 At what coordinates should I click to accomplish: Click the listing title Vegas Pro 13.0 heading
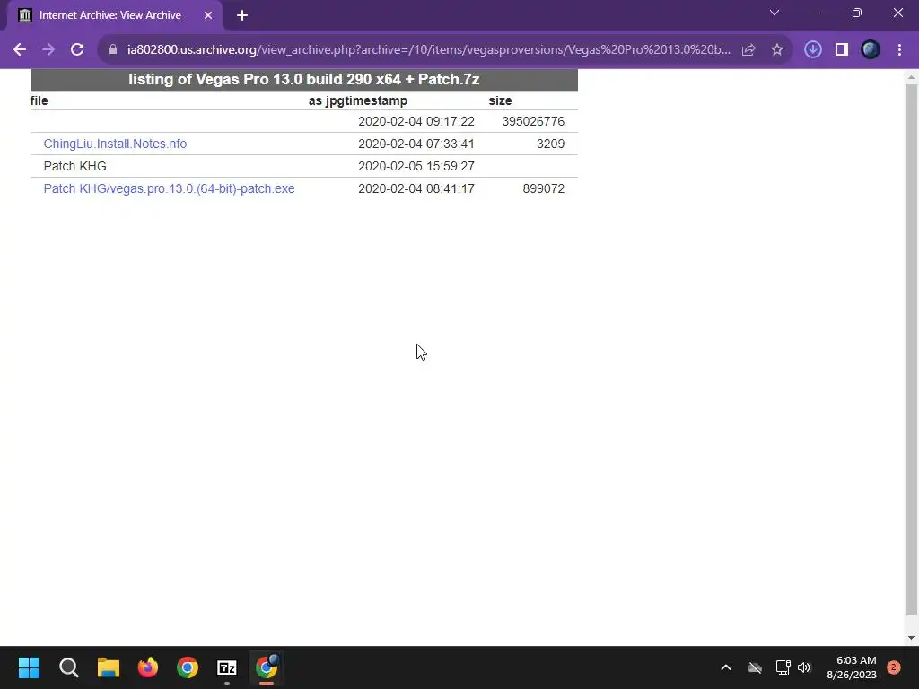coord(303,79)
